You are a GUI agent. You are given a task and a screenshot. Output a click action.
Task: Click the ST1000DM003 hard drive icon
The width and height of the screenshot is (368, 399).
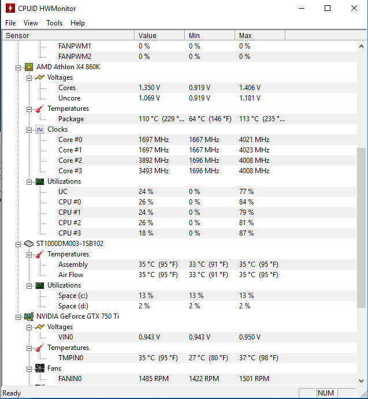pyautogui.click(x=29, y=244)
